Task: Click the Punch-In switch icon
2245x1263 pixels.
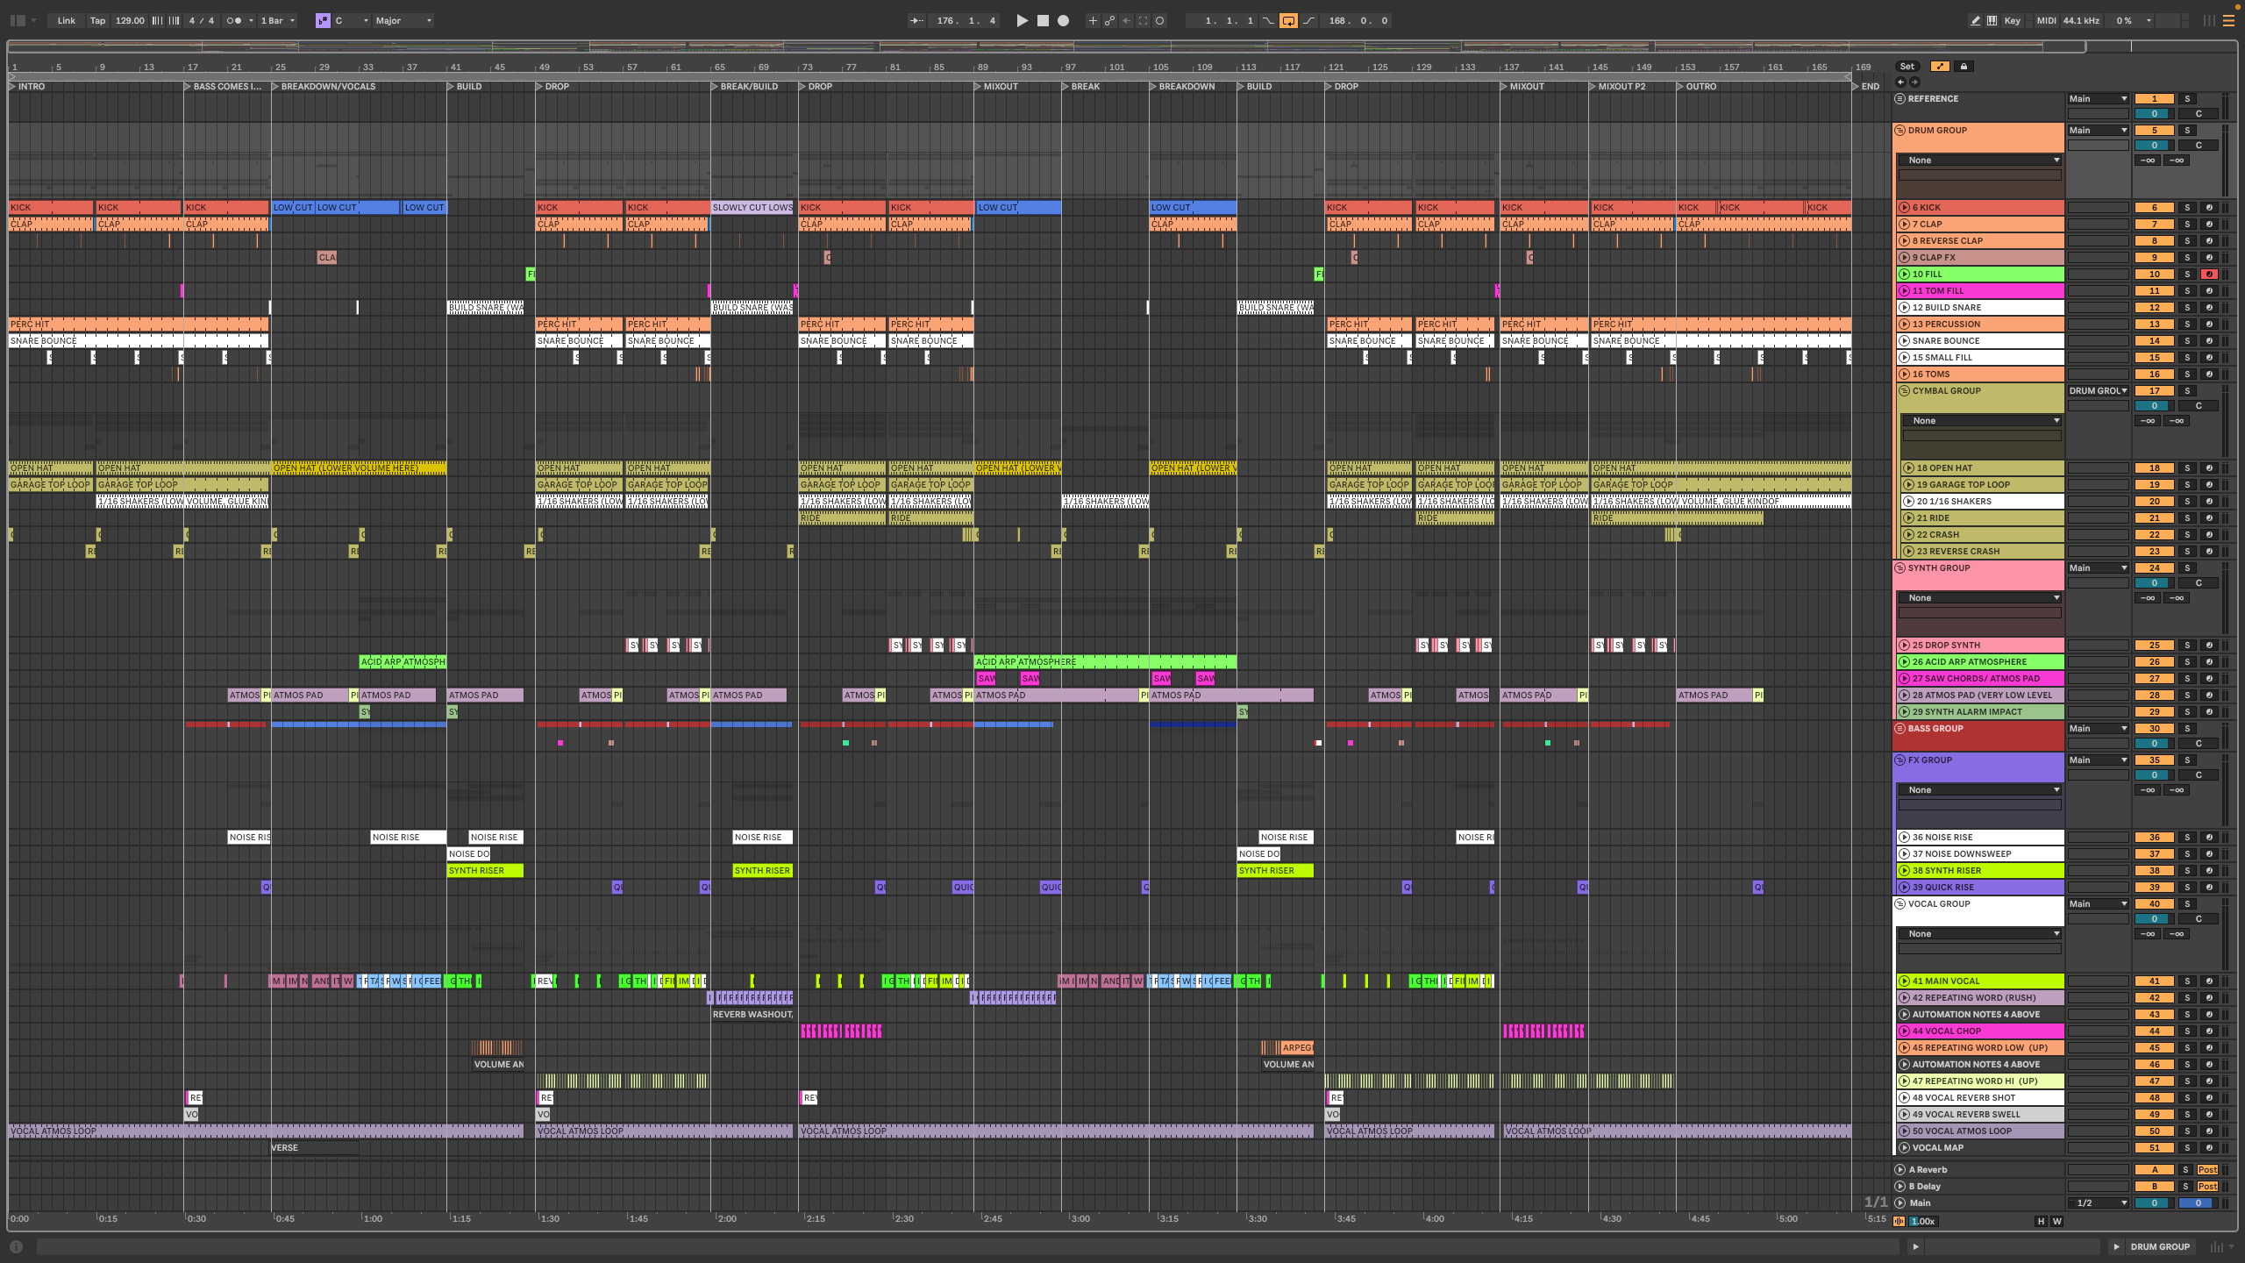Action: pyautogui.click(x=1268, y=20)
